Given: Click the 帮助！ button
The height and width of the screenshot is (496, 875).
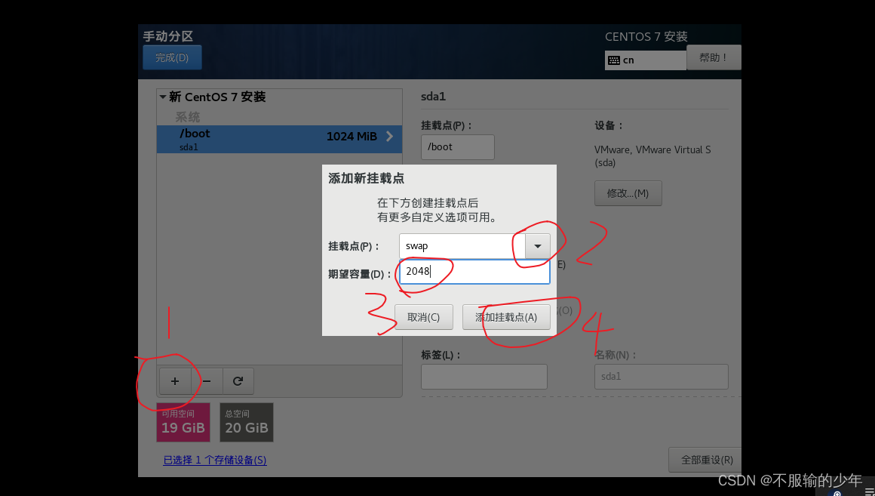Looking at the screenshot, I should [x=714, y=57].
